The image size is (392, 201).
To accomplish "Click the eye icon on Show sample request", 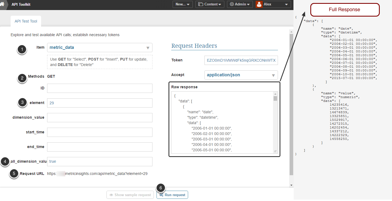I will (111, 195).
